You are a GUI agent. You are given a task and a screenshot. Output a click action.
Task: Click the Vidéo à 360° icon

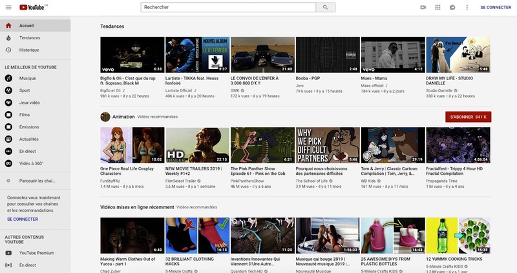click(8, 164)
